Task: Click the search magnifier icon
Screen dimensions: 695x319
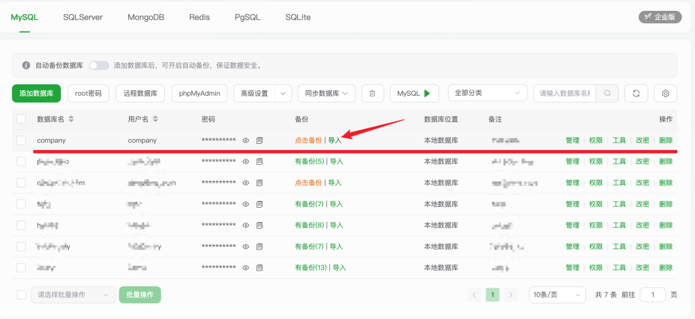Action: coord(607,94)
